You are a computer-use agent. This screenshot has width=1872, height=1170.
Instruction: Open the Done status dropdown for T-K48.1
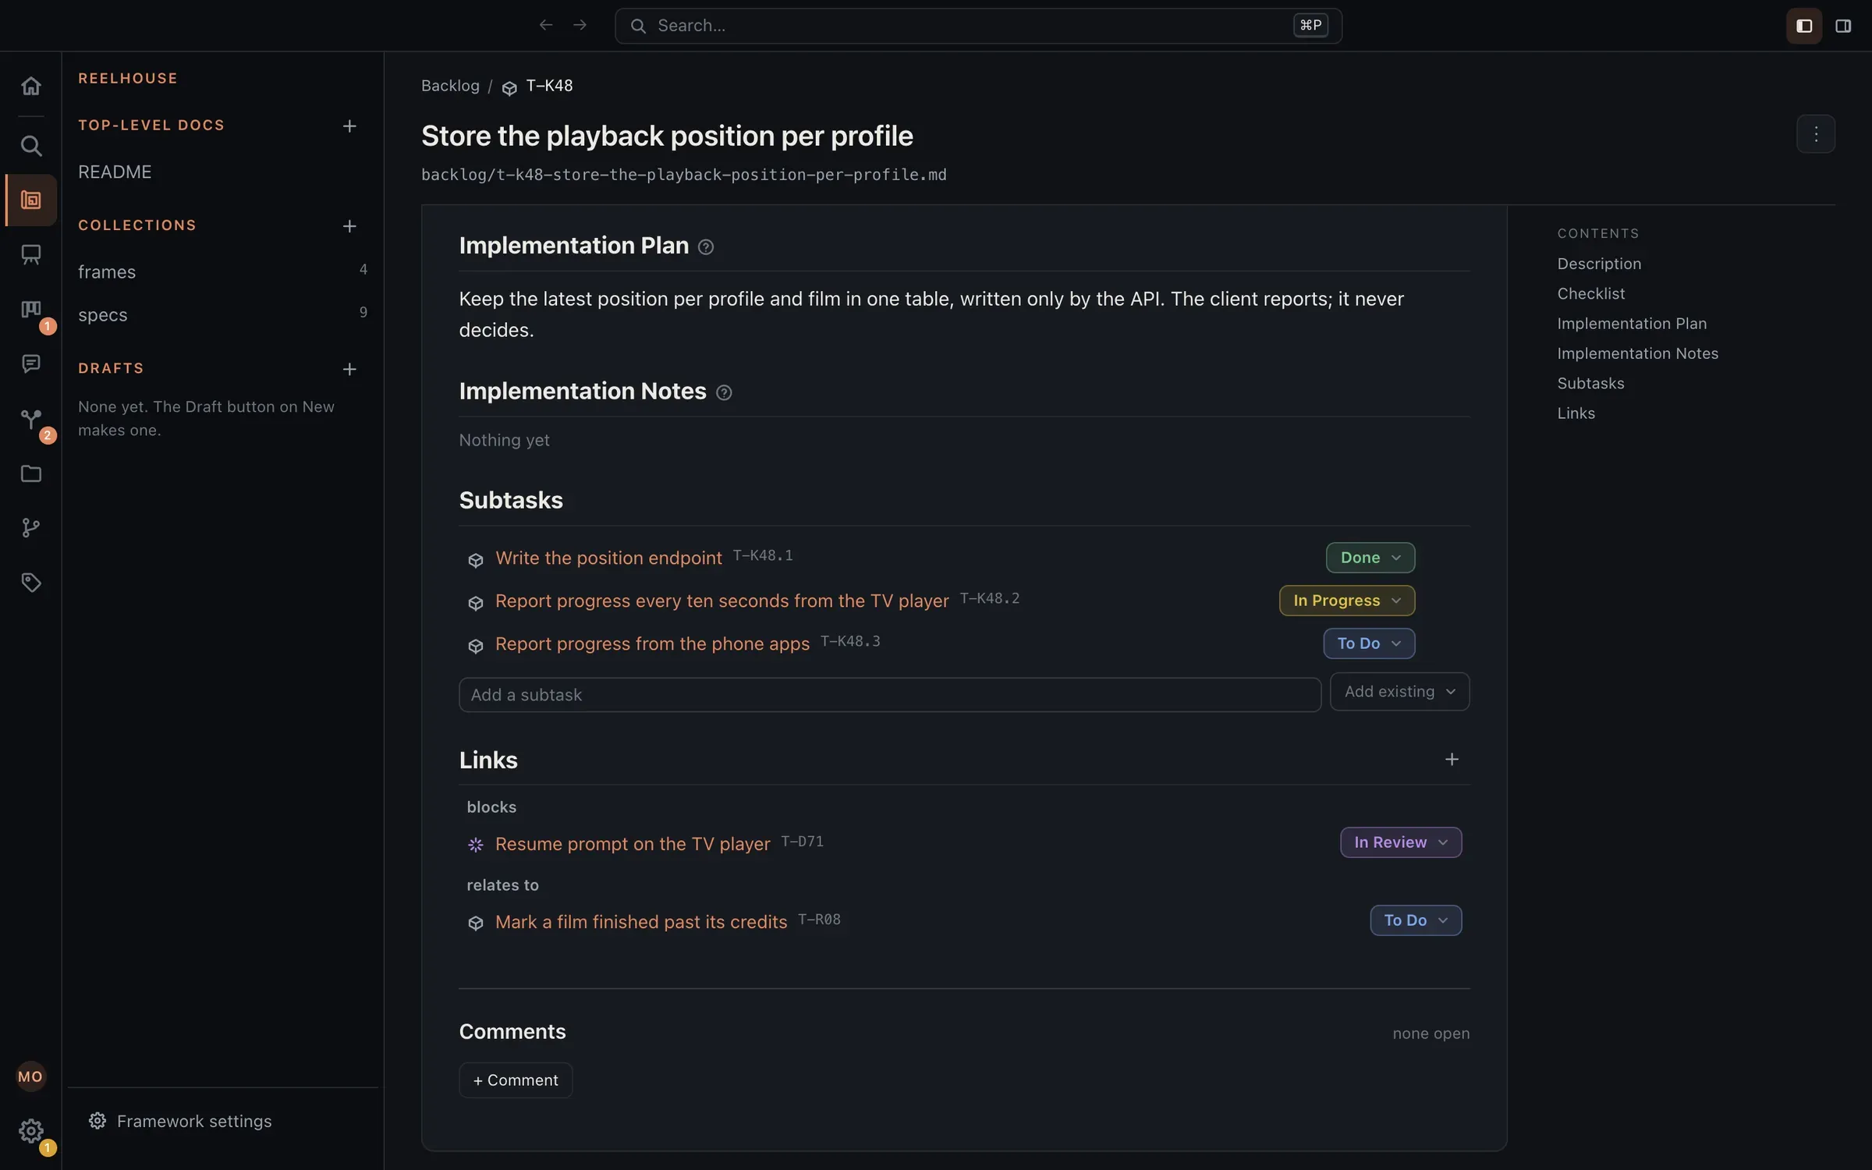point(1370,558)
